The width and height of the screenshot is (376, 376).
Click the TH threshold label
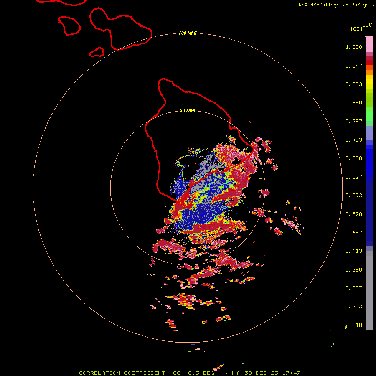tap(359, 325)
